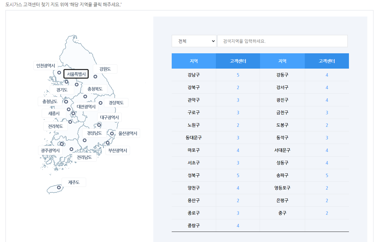The height and width of the screenshot is (242, 375).
Task: Open 동작구 customer center count 3
Action: [x=327, y=138]
